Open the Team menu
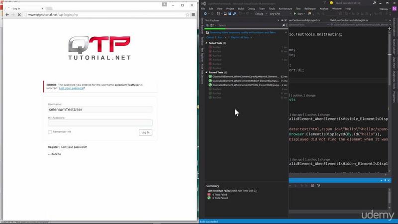Screen dimensions: 398x224 [262, 8]
